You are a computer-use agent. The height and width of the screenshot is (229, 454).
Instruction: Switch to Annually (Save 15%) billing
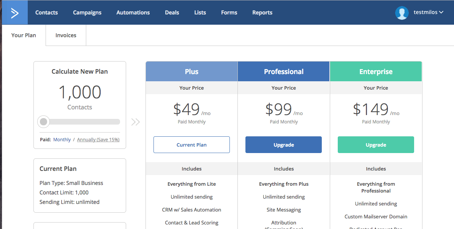(x=98, y=140)
